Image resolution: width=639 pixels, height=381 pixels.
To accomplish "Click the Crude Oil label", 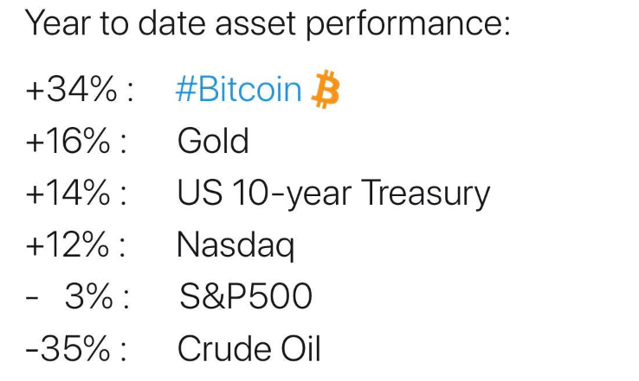I will [x=249, y=348].
